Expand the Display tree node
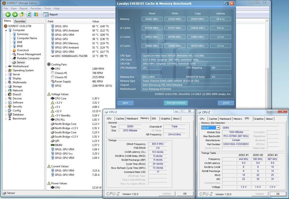 tap(6, 79)
